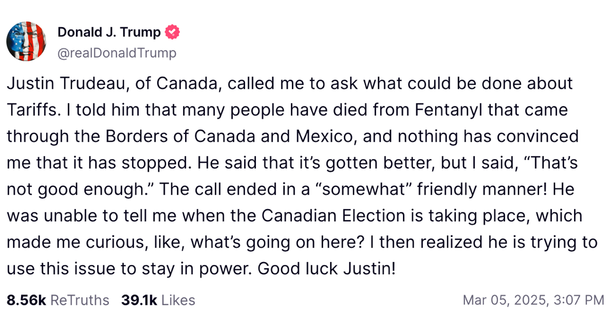Click the "3:07 PM" time text
This screenshot has width=611, height=315.
pyautogui.click(x=579, y=300)
